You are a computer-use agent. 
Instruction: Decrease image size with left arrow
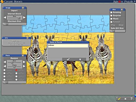click(5, 17)
